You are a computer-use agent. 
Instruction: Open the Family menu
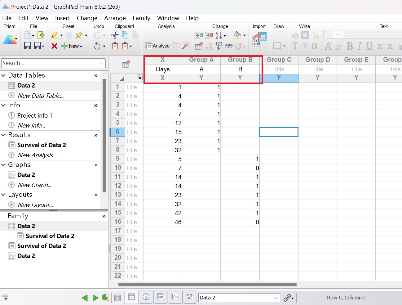(141, 18)
